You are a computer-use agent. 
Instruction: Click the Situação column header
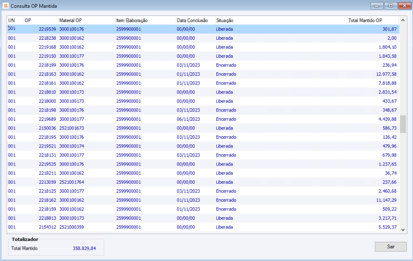pos(281,20)
